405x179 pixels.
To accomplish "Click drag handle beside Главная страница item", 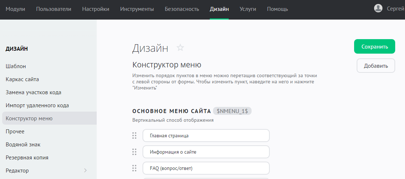I will [x=134, y=136].
